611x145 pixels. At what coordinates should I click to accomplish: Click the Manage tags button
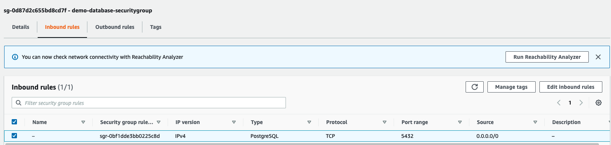(511, 87)
